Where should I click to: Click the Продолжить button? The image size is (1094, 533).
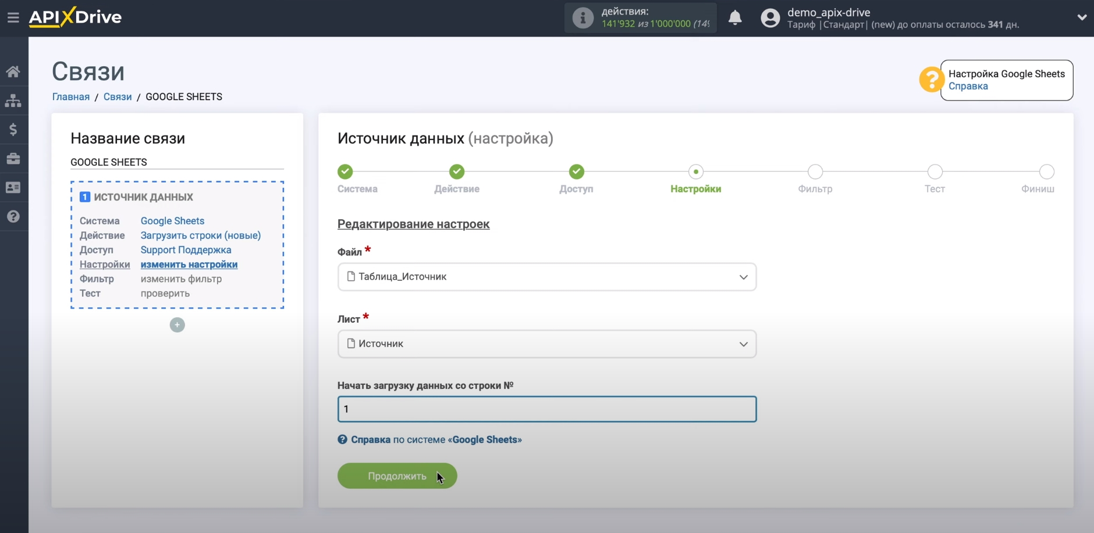[397, 476]
